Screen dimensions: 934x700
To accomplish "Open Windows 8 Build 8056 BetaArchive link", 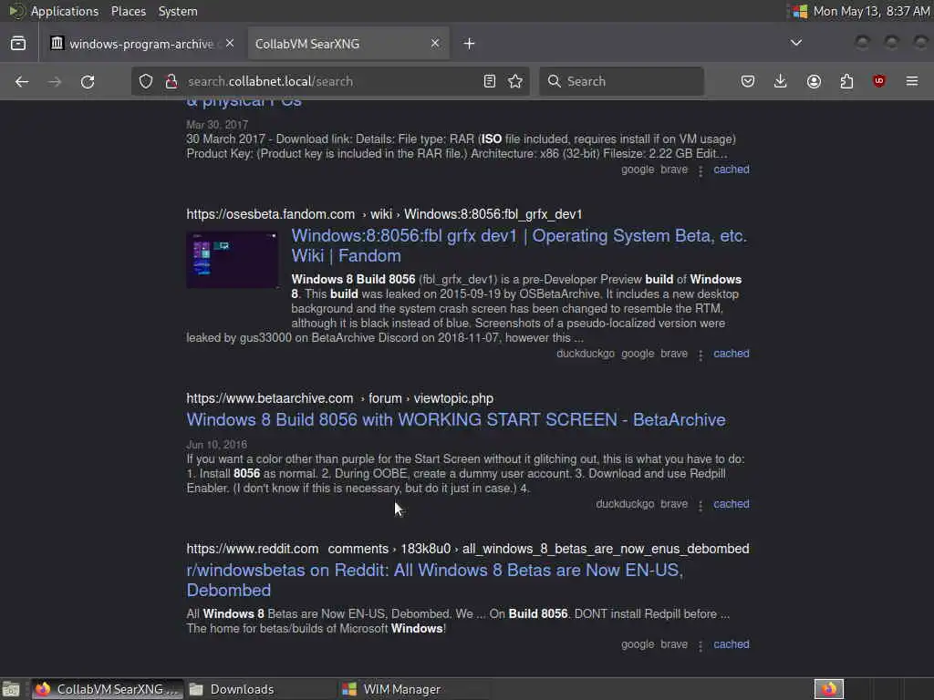I will coord(456,419).
